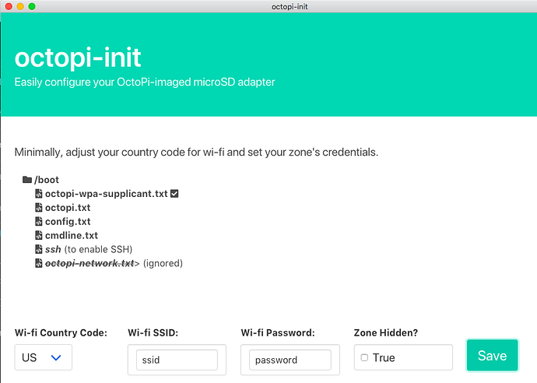Click the Wi-fi SSID label

(x=153, y=332)
